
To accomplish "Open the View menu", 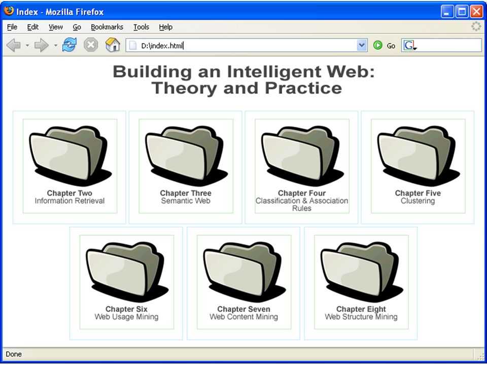I will 56,27.
